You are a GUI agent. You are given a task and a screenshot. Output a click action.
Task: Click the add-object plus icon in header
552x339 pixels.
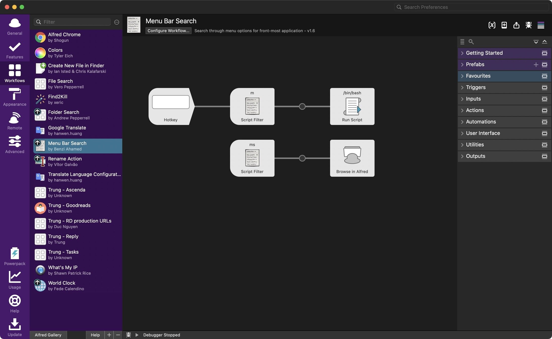coord(504,25)
